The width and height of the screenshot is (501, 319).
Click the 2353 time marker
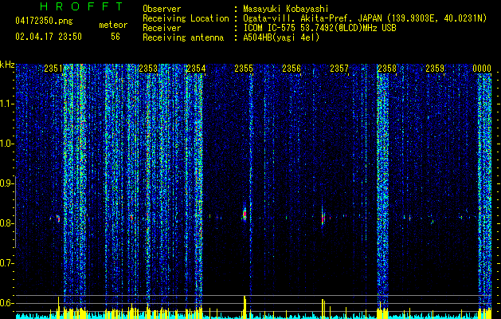click(148, 69)
